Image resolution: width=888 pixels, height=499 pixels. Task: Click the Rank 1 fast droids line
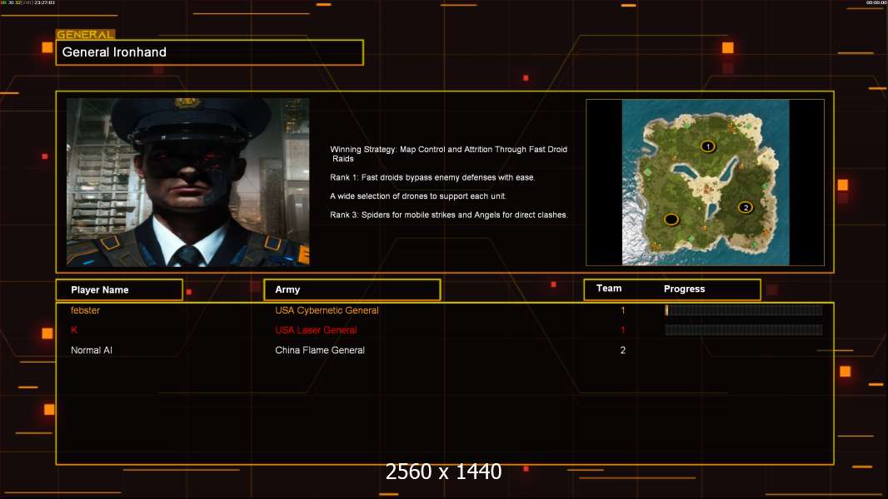click(432, 177)
